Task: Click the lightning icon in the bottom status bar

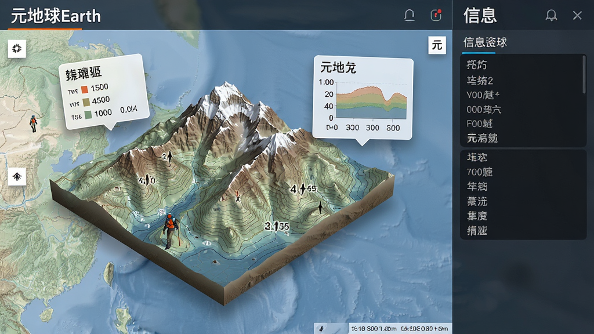Action: click(x=321, y=328)
